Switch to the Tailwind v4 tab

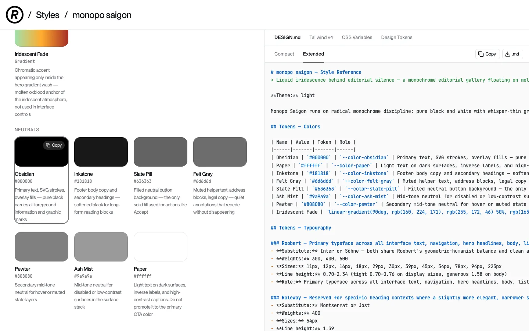(x=321, y=38)
